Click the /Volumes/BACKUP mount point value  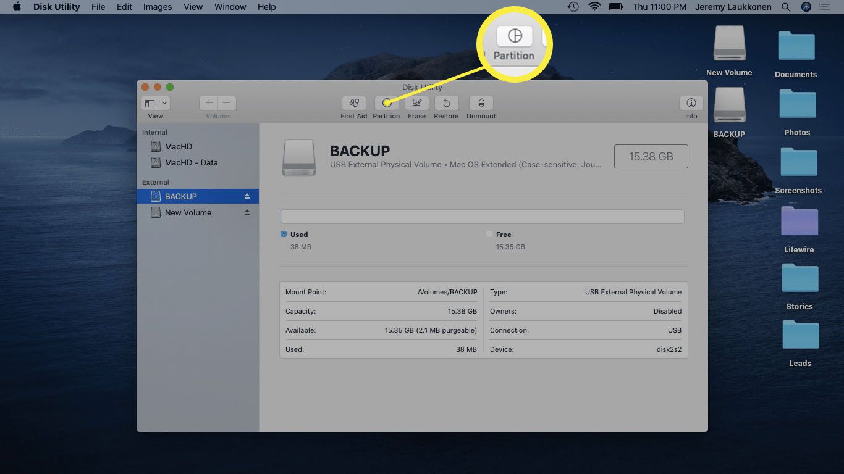click(447, 292)
